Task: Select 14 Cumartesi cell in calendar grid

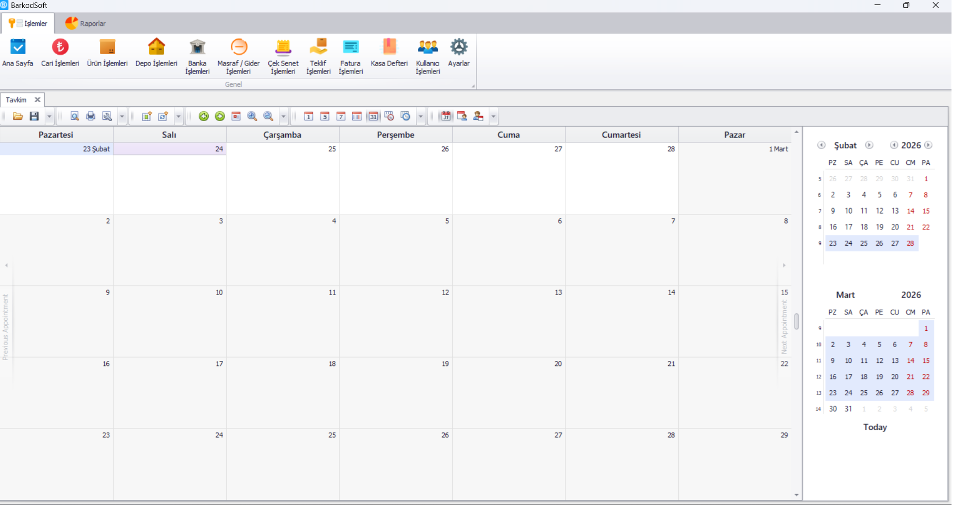Action: [621, 321]
